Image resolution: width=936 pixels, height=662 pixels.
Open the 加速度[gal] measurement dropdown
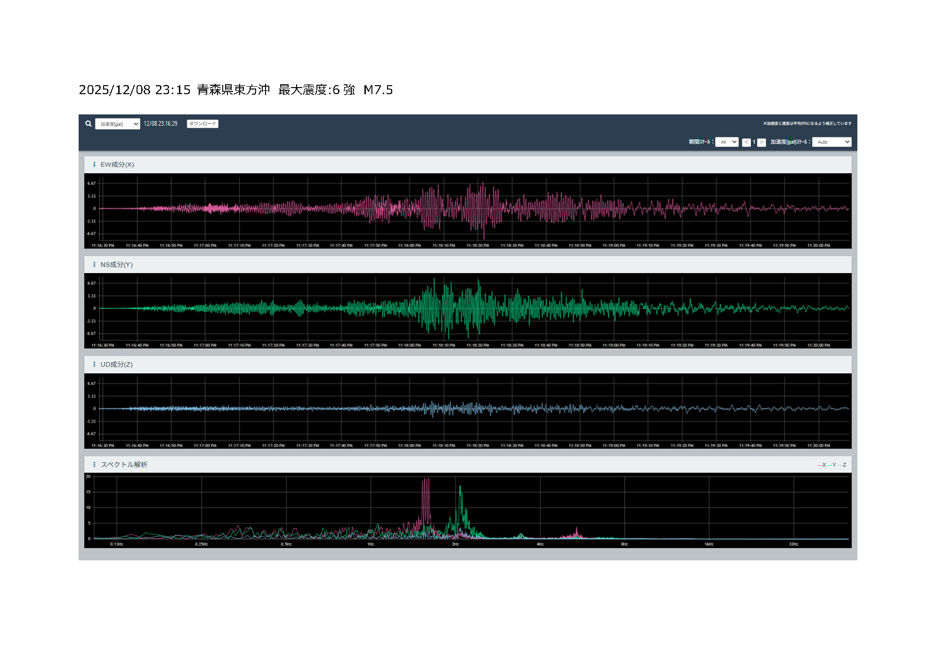(117, 124)
